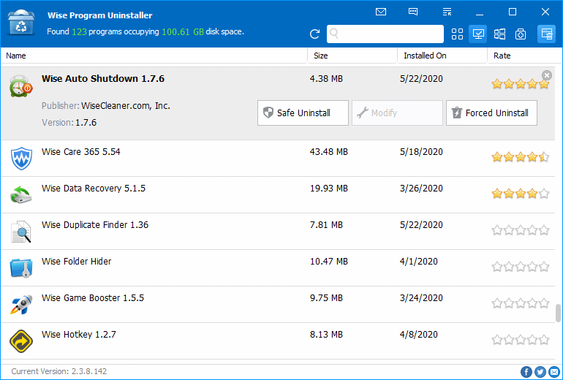The width and height of the screenshot is (563, 380).
Task: Open Facebook icon in status bar
Action: pos(526,372)
